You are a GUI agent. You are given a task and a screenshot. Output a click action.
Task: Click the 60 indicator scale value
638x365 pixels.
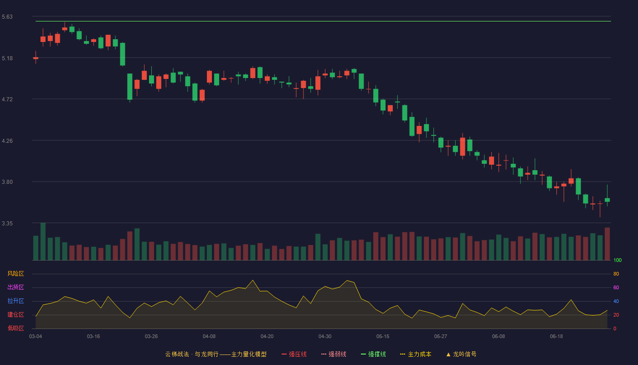[616, 287]
